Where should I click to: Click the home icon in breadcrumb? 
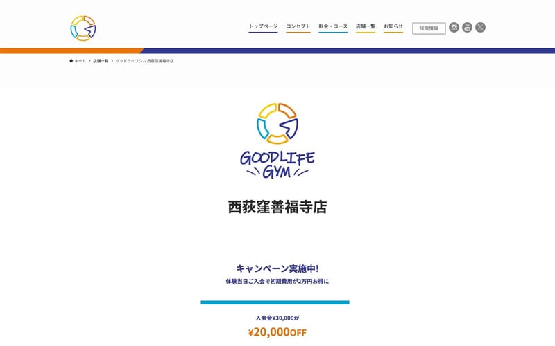point(71,61)
